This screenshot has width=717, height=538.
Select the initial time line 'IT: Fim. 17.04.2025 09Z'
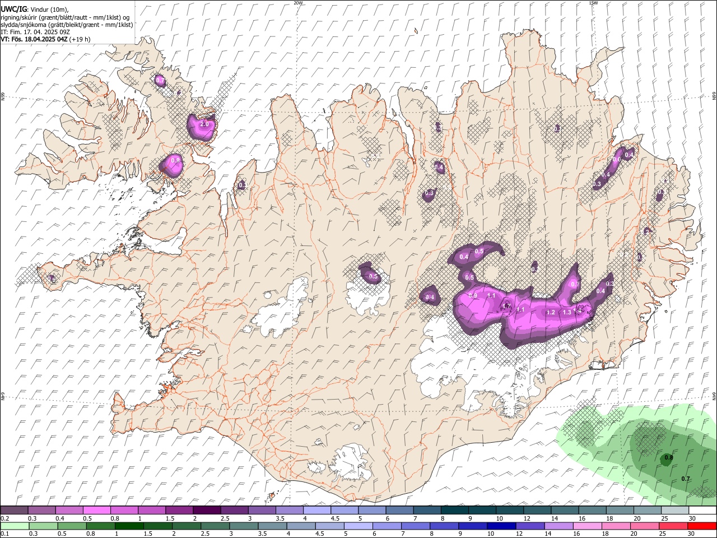(x=35, y=32)
